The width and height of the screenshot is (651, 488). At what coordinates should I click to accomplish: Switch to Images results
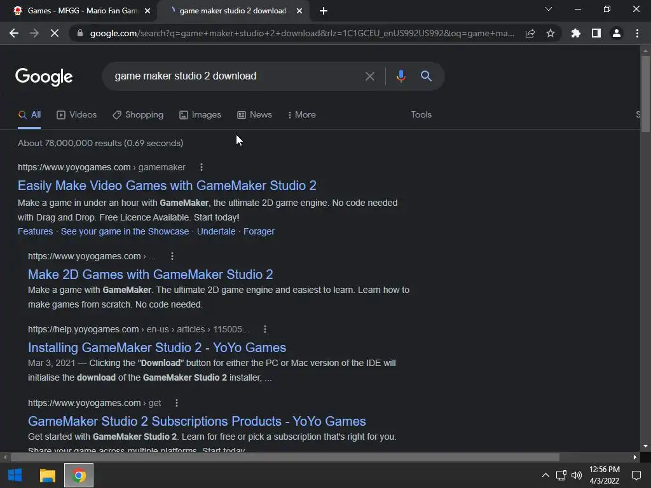point(200,114)
